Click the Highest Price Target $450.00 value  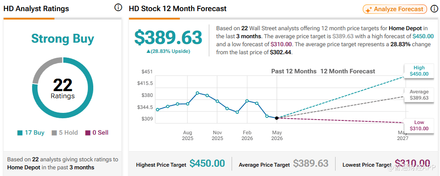(207, 164)
